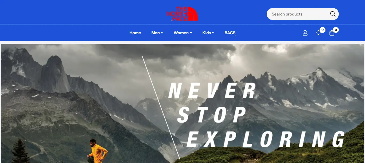The height and width of the screenshot is (163, 365).
Task: Click the wishlist count badge
Action: 323,30
